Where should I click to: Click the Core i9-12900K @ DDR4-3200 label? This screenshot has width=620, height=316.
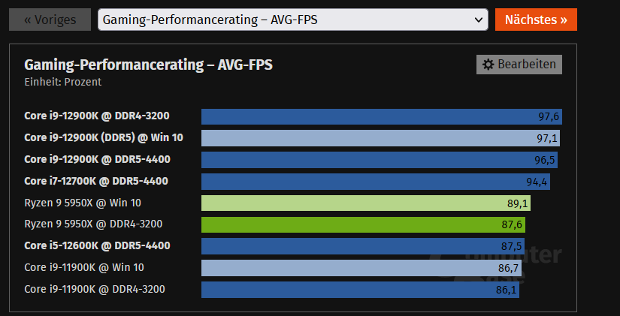(97, 116)
